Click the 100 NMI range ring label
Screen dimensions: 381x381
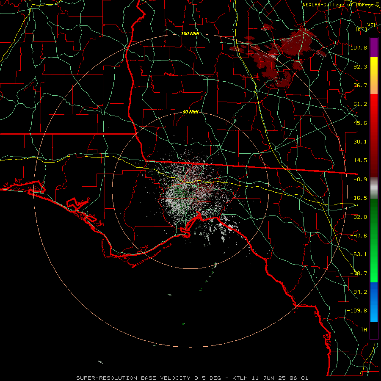pyautogui.click(x=190, y=33)
